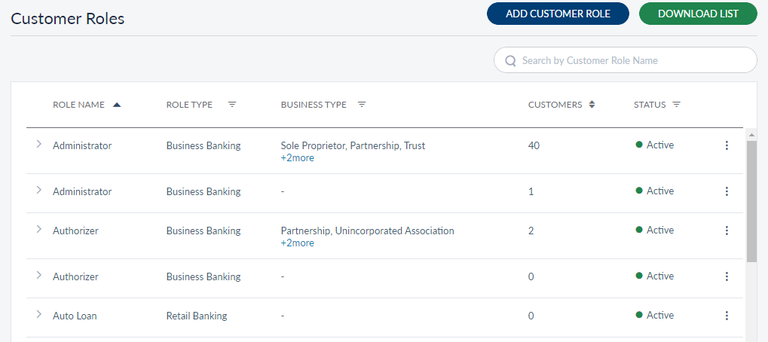Expand the Authorizer row with 0 customers
The height and width of the screenshot is (342, 768).
point(38,276)
